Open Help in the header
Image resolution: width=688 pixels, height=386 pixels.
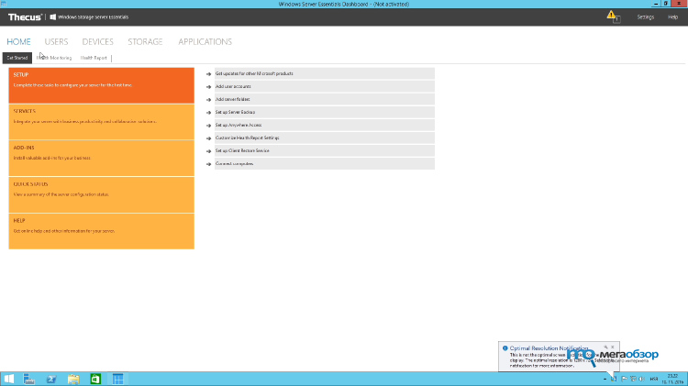(x=672, y=17)
